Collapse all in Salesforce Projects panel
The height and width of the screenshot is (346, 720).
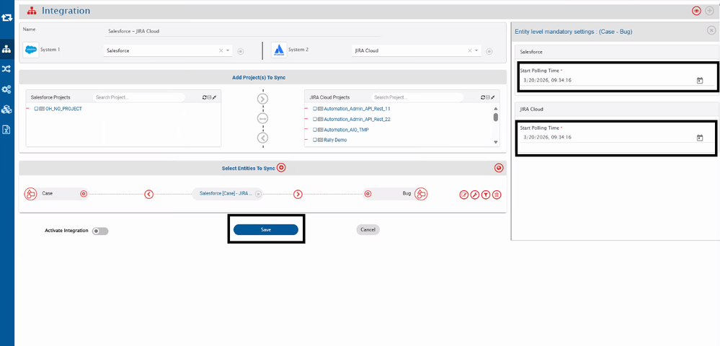coord(210,97)
